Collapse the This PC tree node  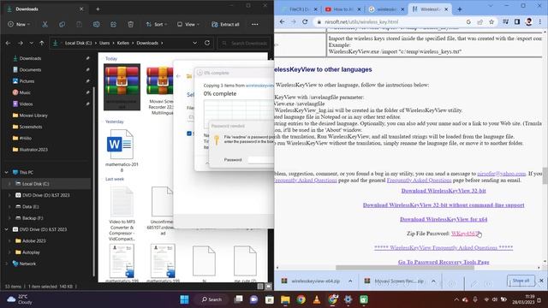6,173
